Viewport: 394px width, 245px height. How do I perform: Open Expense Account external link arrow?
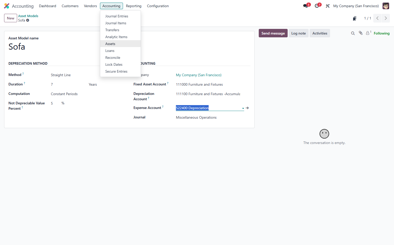pyautogui.click(x=247, y=108)
